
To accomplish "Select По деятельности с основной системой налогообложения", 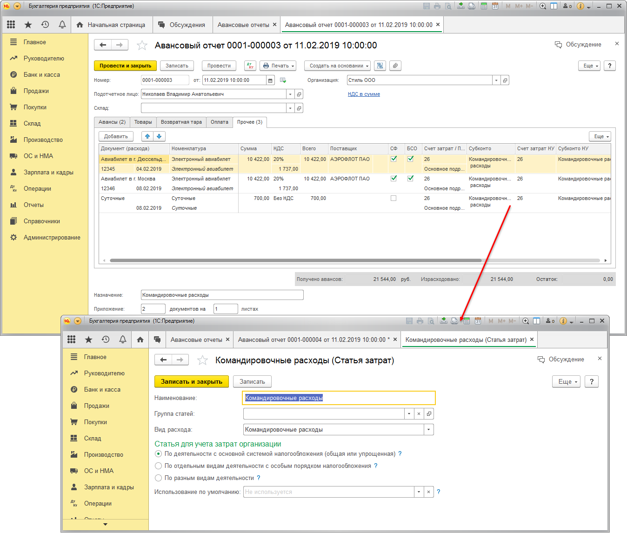I will coord(159,454).
